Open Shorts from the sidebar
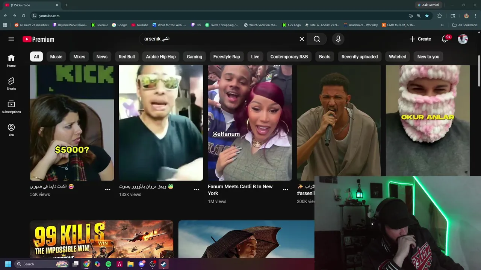Viewport: 481px width, 270px height. click(x=11, y=84)
